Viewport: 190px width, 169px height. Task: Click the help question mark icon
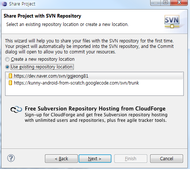click(11, 158)
